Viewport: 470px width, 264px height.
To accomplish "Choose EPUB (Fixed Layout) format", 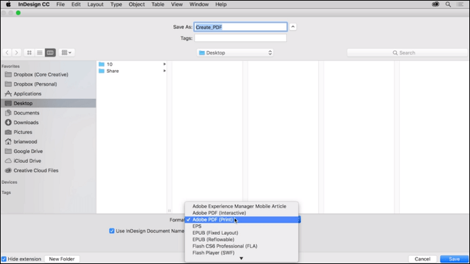I will tap(241, 233).
